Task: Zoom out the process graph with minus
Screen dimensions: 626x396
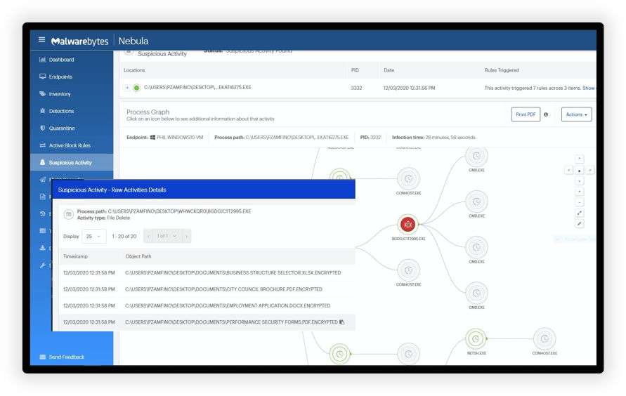Action: (x=579, y=202)
